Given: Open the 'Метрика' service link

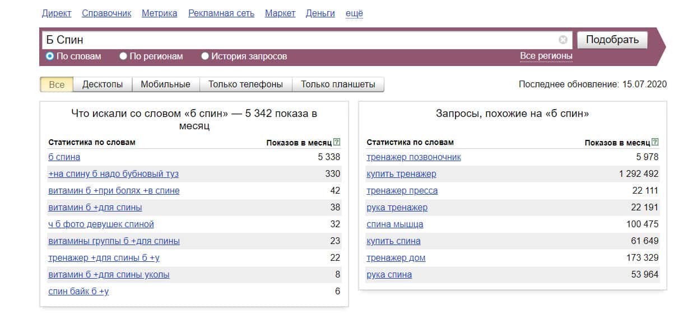Looking at the screenshot, I should pyautogui.click(x=159, y=13).
